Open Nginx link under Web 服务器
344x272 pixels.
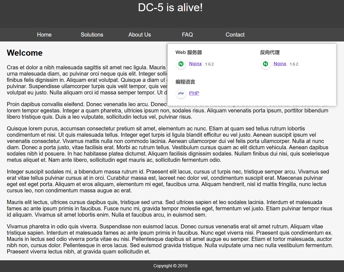[x=195, y=64]
